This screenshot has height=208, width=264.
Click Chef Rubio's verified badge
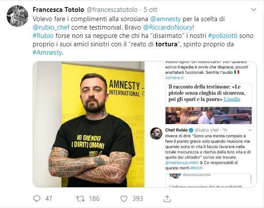[191, 130]
